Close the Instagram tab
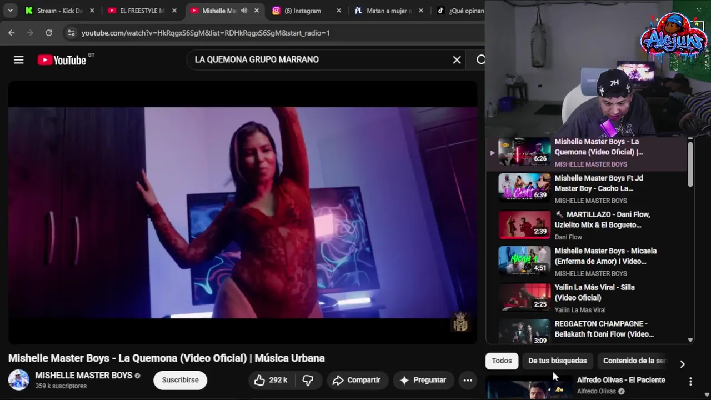The height and width of the screenshot is (400, 711). coord(339,11)
